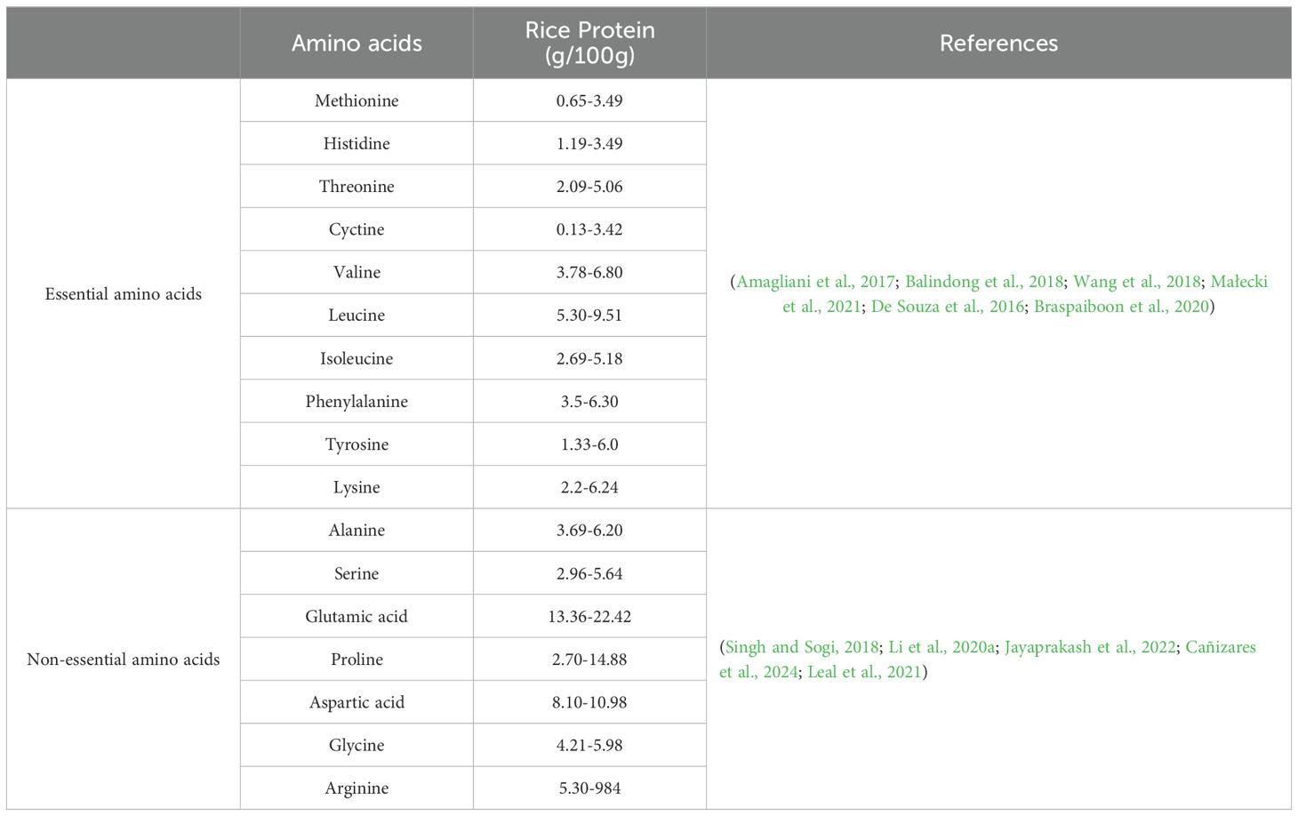Open the Amagliani et al., 2017 reference
The width and height of the screenshot is (1298, 816).
(815, 282)
